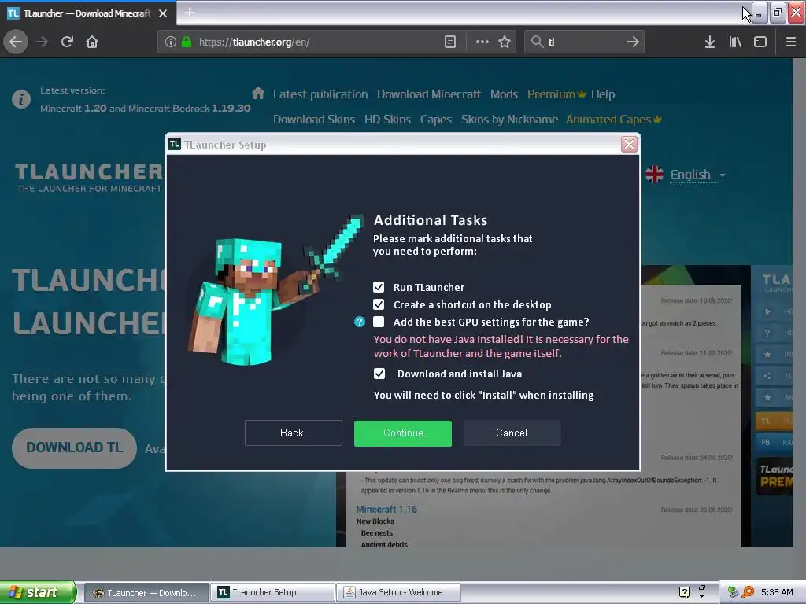The width and height of the screenshot is (806, 604).
Task: Submit search with arrow icon
Action: tap(633, 42)
